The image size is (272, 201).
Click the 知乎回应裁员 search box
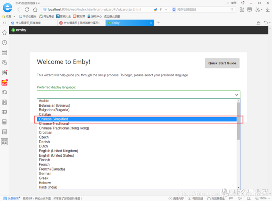(x=203, y=10)
